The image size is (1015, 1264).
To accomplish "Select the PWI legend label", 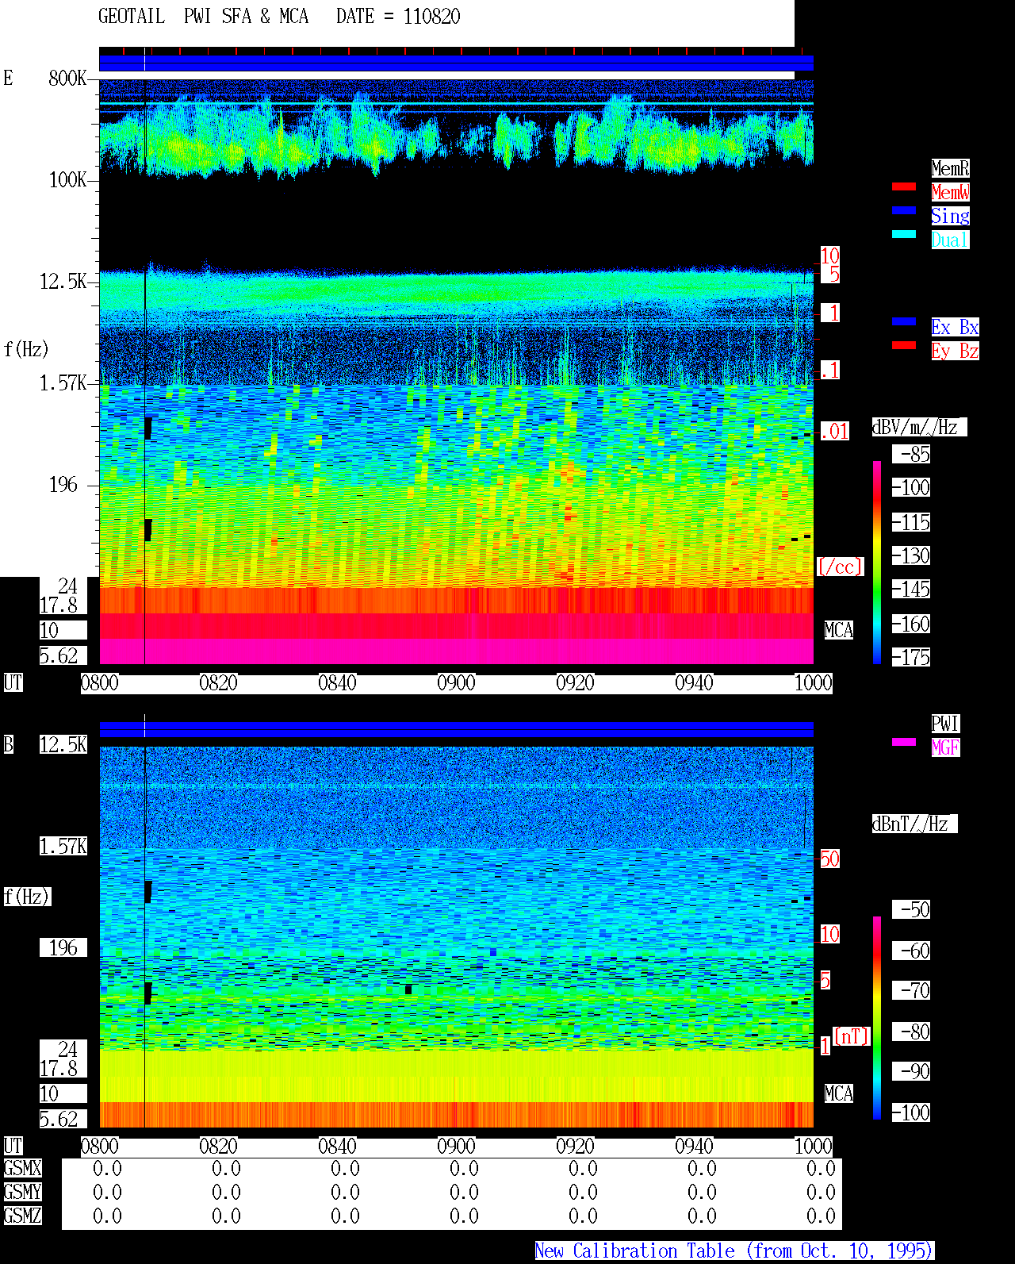I will [945, 724].
